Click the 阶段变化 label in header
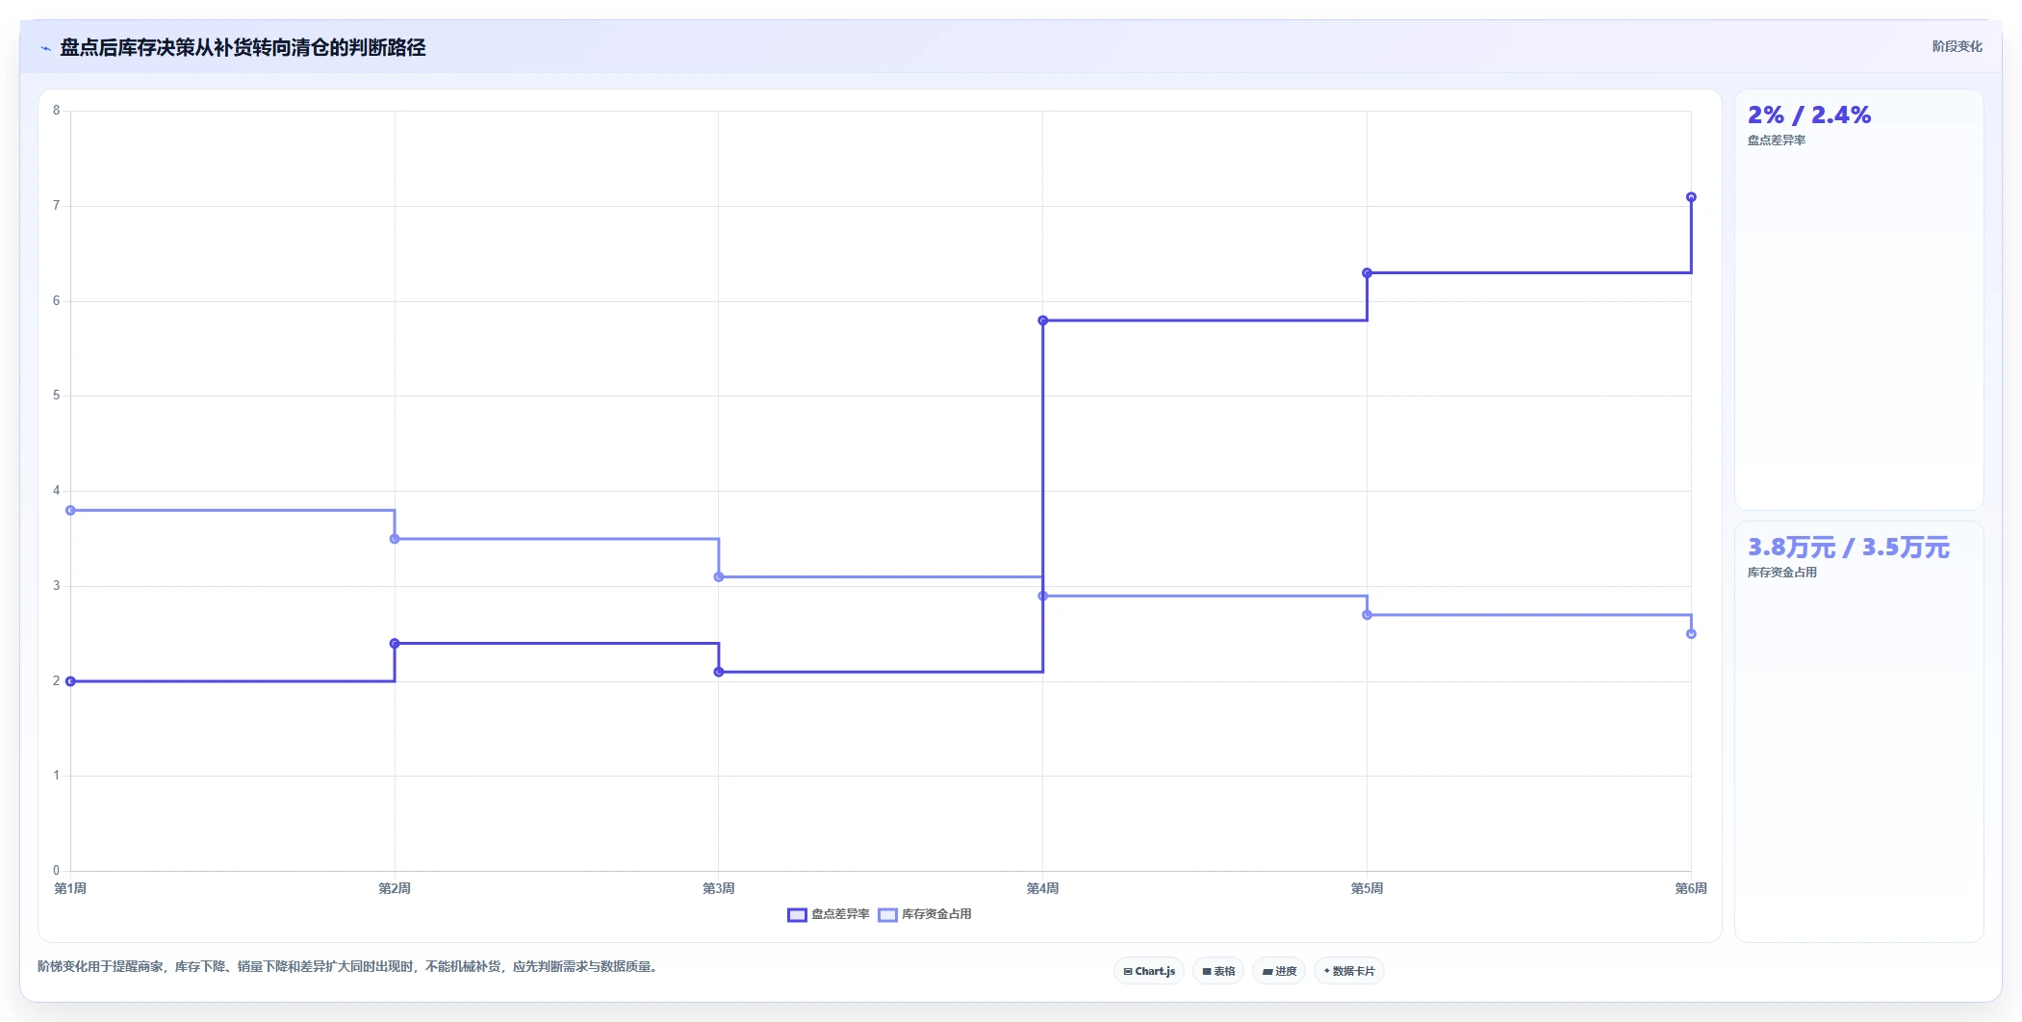 click(x=1957, y=46)
